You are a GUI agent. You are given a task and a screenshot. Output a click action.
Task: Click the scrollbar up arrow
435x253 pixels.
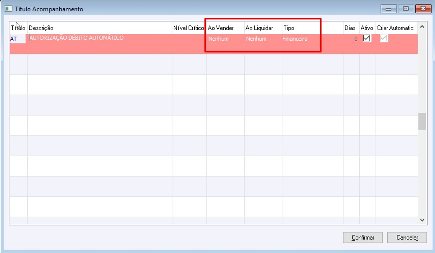pyautogui.click(x=422, y=27)
